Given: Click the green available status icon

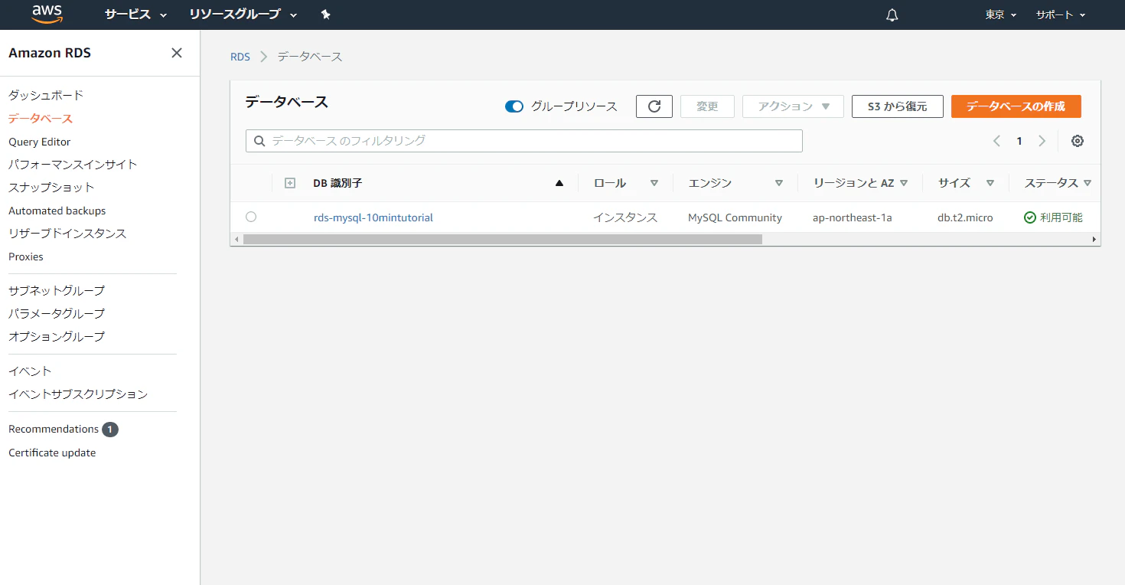Looking at the screenshot, I should pos(1030,217).
